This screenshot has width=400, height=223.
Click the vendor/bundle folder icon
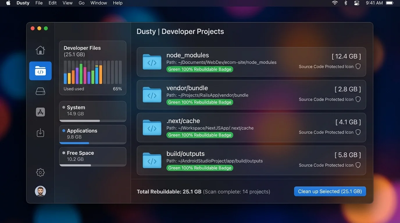point(152,95)
